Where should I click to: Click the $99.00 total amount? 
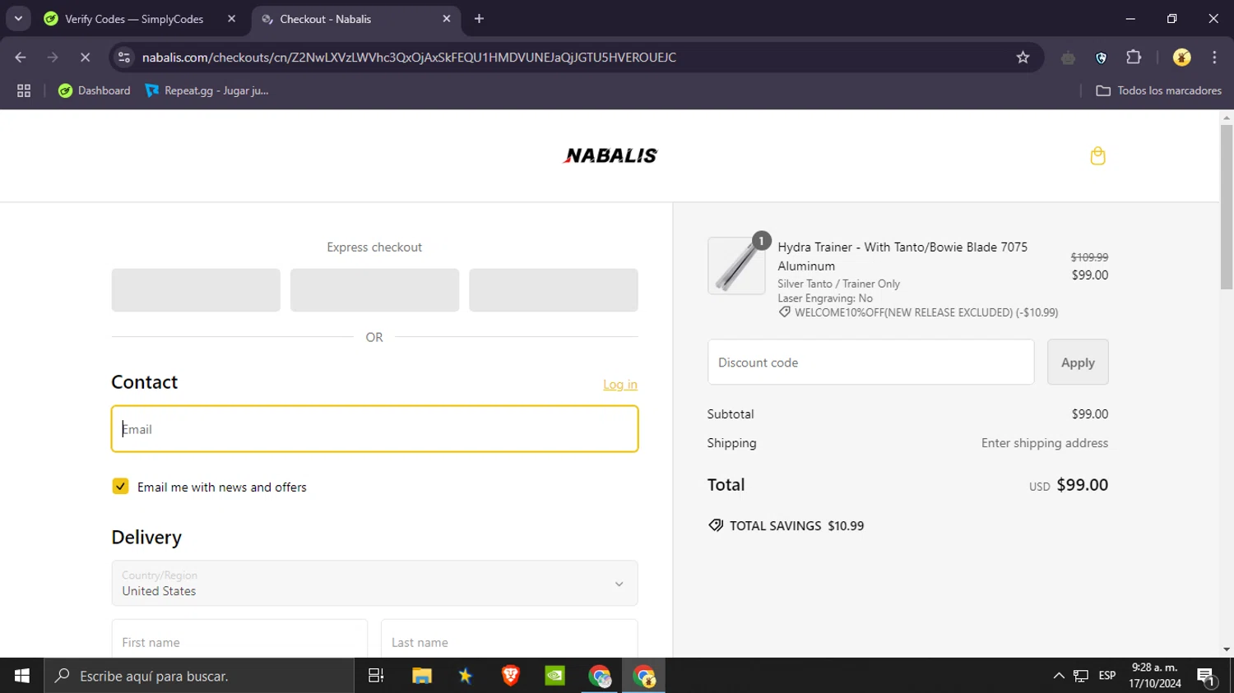(1082, 485)
